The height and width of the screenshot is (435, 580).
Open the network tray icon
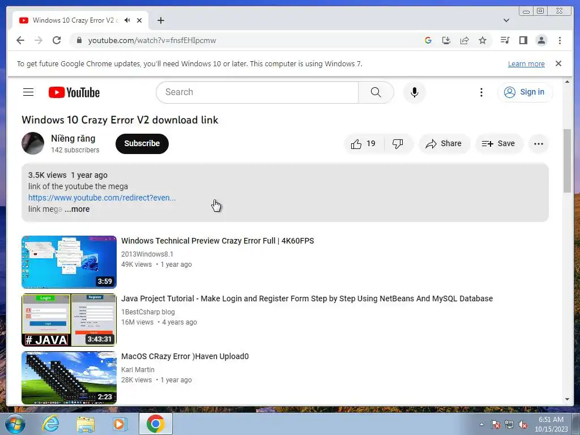coord(509,424)
